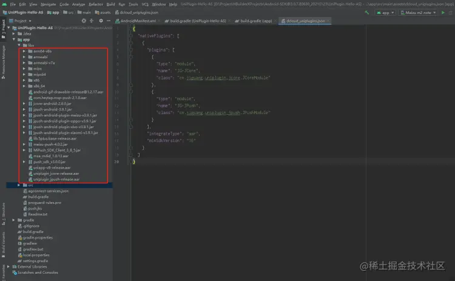Expand the External Libraries node

coord(8,266)
